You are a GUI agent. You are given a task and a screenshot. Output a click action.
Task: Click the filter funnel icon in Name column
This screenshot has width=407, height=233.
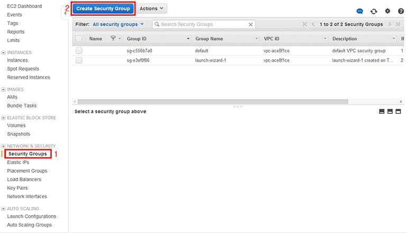(113, 38)
